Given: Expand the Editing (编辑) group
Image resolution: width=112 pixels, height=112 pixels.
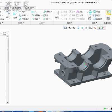Looking at the screenshot, I should click(x=69, y=23).
